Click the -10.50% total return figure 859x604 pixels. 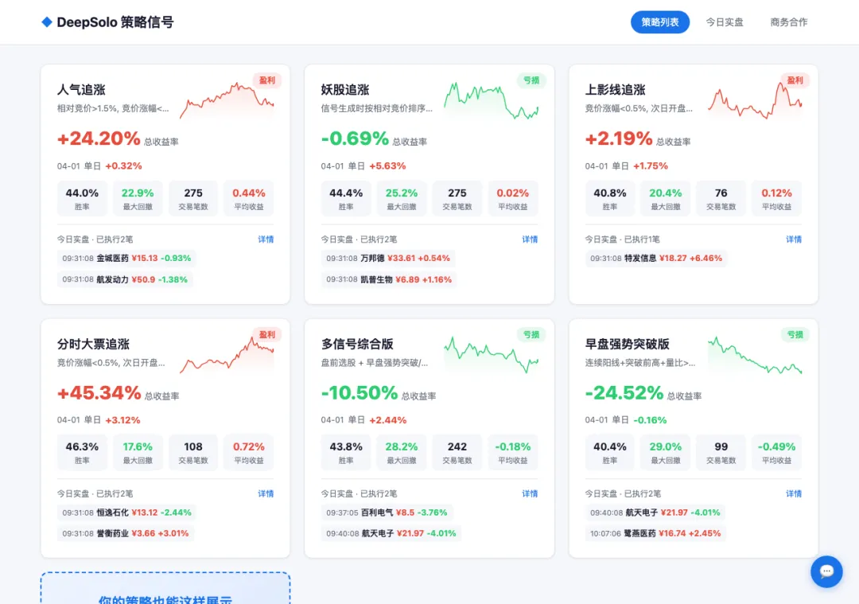[360, 392]
